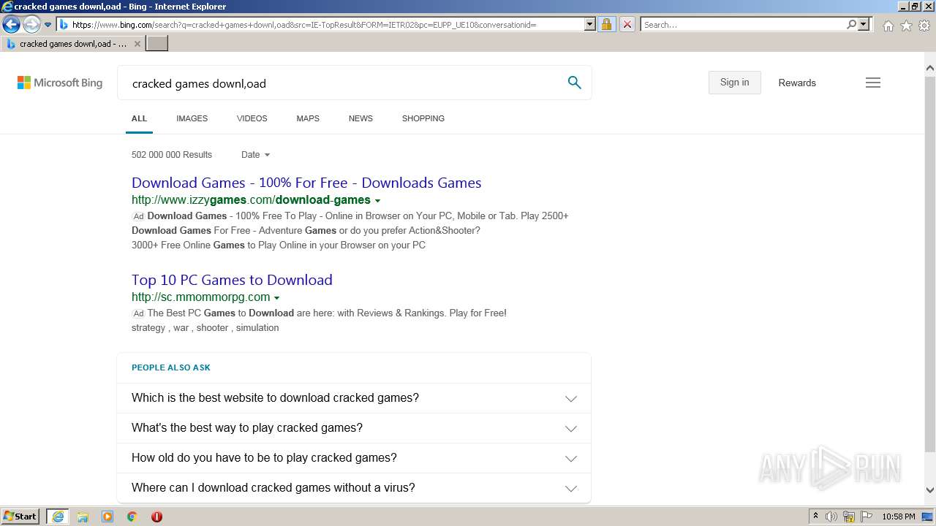Open the network tray icon
Viewport: 936px width, 526px height.
click(849, 517)
